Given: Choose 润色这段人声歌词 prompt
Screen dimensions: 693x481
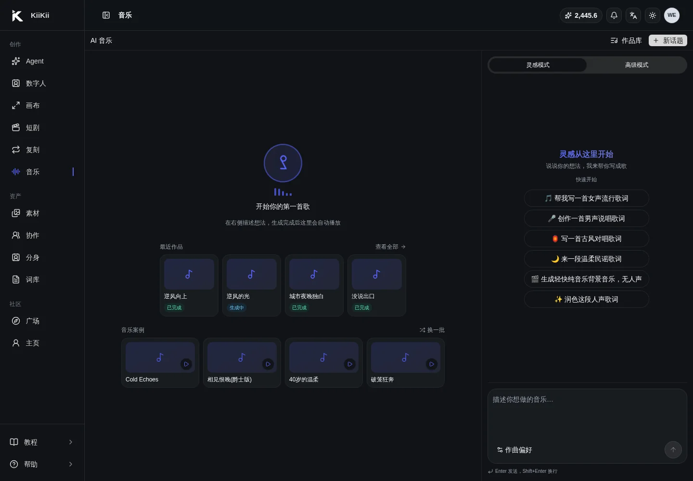Looking at the screenshot, I should coord(586,299).
